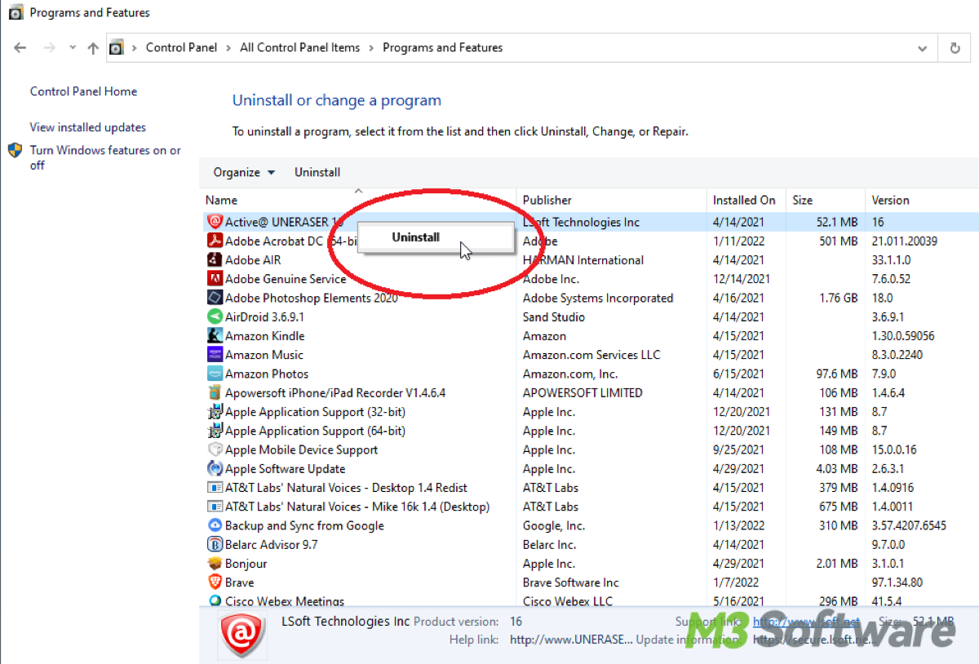Click Apple Application Support (32-bit) icon

215,412
